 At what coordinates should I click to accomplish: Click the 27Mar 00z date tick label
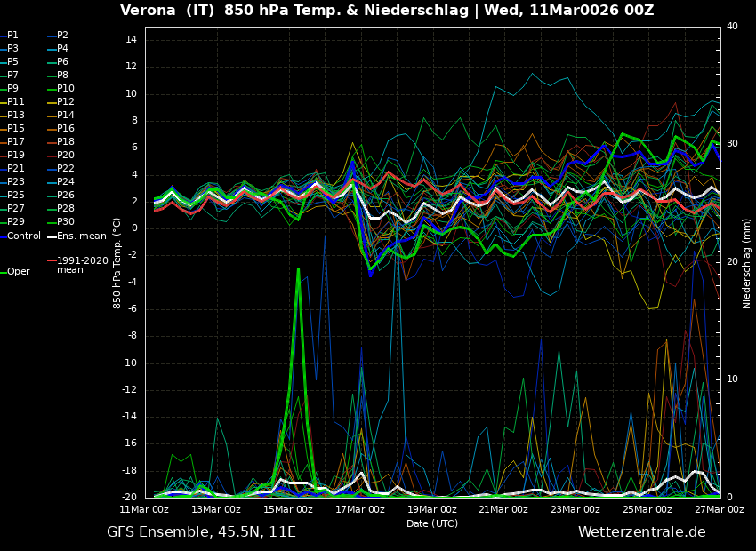coord(719,509)
